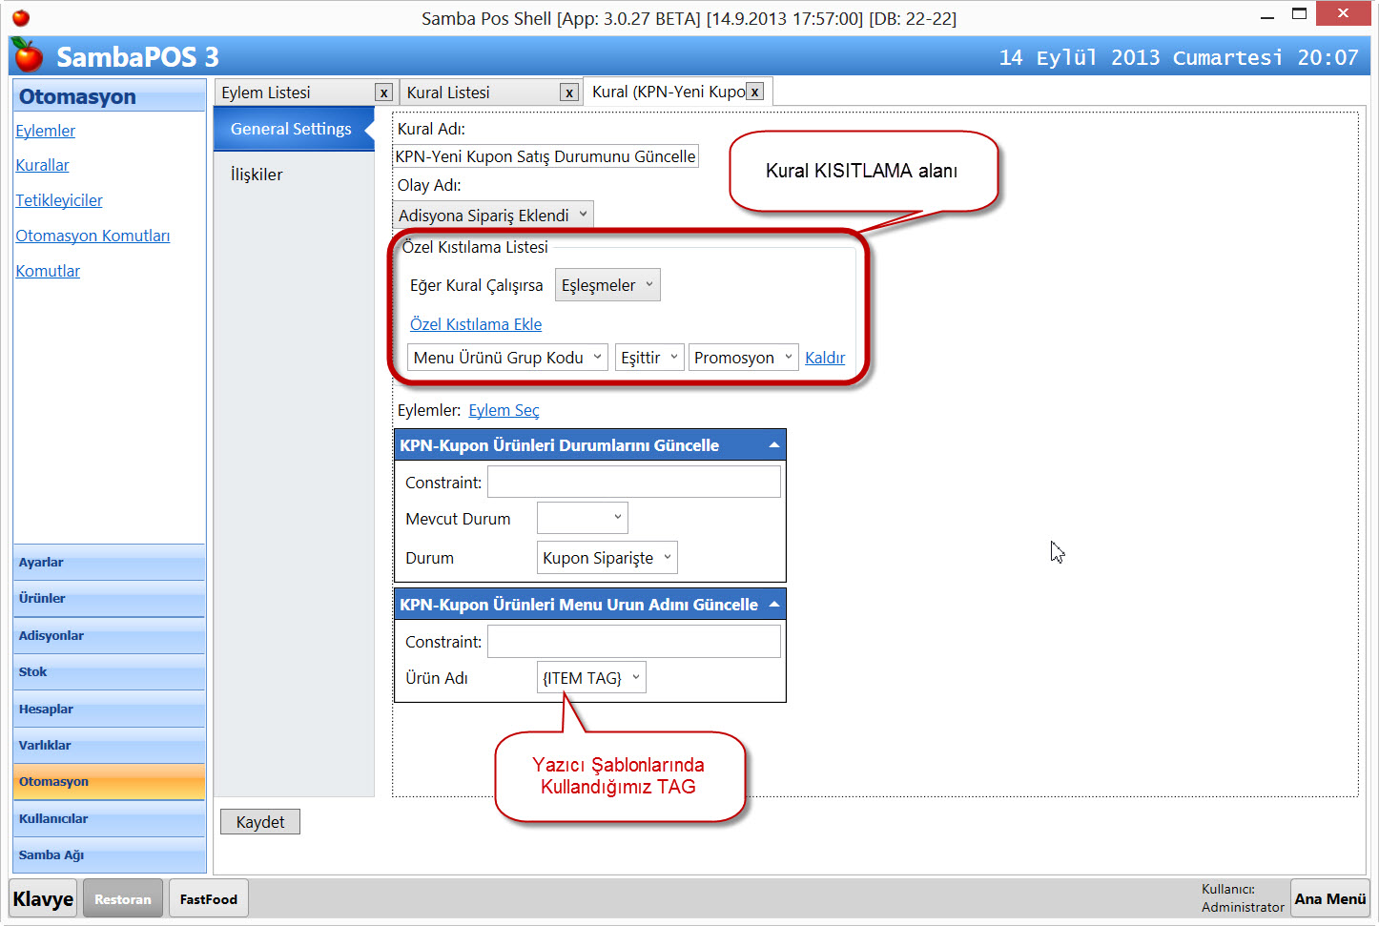The height and width of the screenshot is (926, 1379).
Task: Click the SambaPOS apple logo icon
Action: (x=29, y=56)
